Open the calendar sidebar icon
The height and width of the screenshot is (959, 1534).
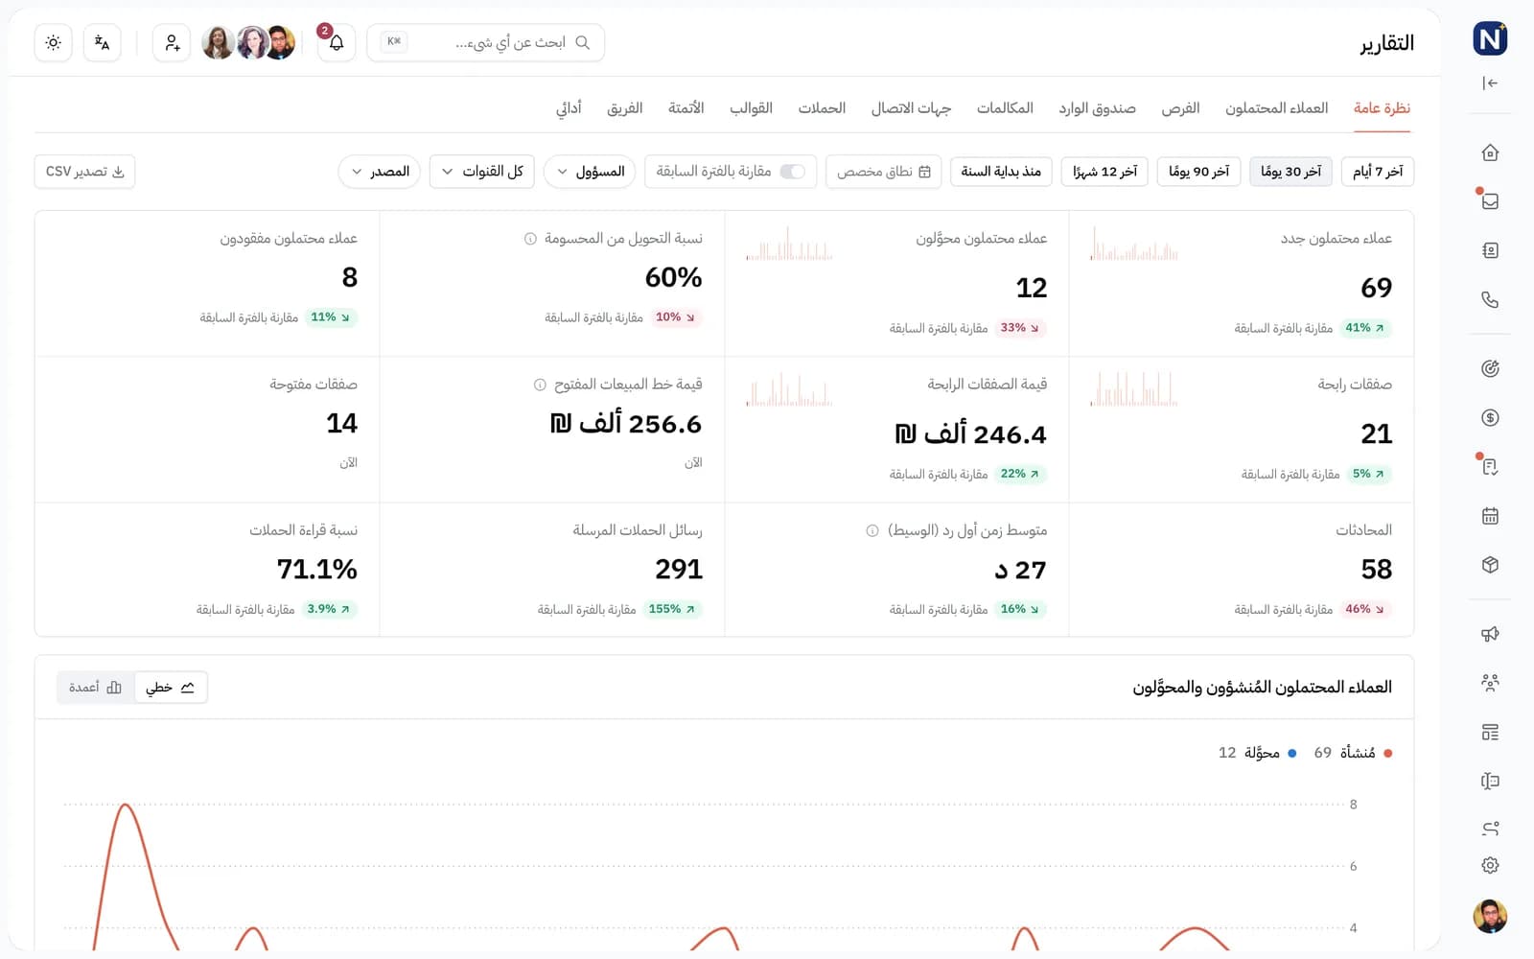point(1490,516)
